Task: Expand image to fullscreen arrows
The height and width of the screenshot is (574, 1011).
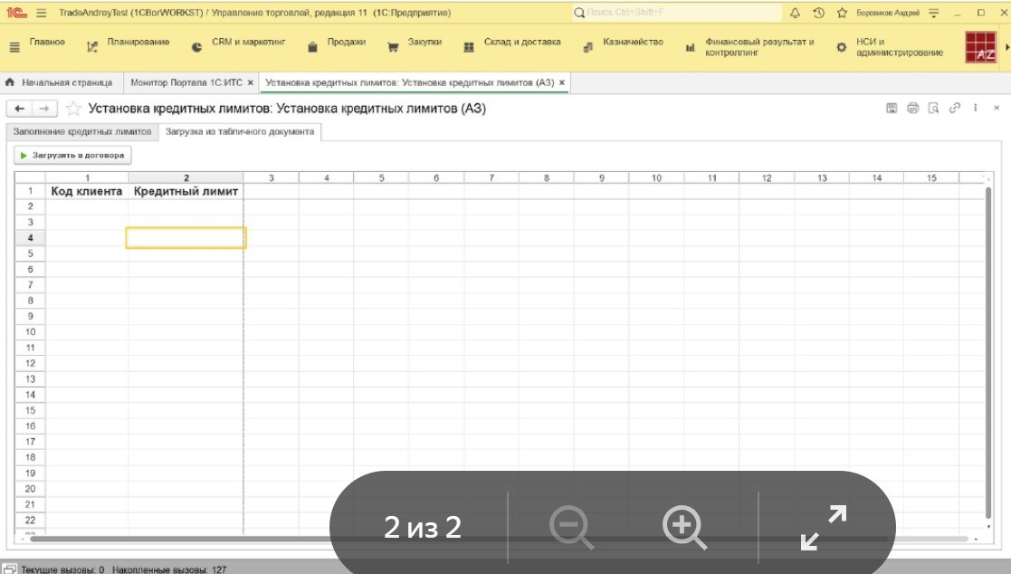Action: click(824, 527)
